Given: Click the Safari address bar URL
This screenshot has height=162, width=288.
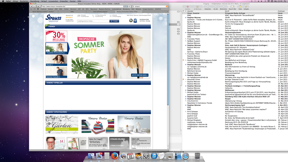Looking at the screenshot, I should 81,6.
